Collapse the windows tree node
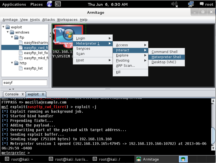 coord(8,32)
